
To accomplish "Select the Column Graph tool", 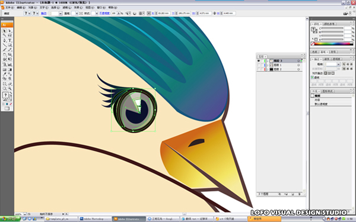I will pyautogui.click(x=9, y=65).
